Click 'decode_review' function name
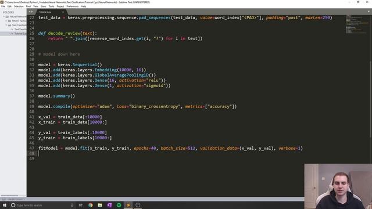This screenshot has height=209, width=372. tap(64, 33)
